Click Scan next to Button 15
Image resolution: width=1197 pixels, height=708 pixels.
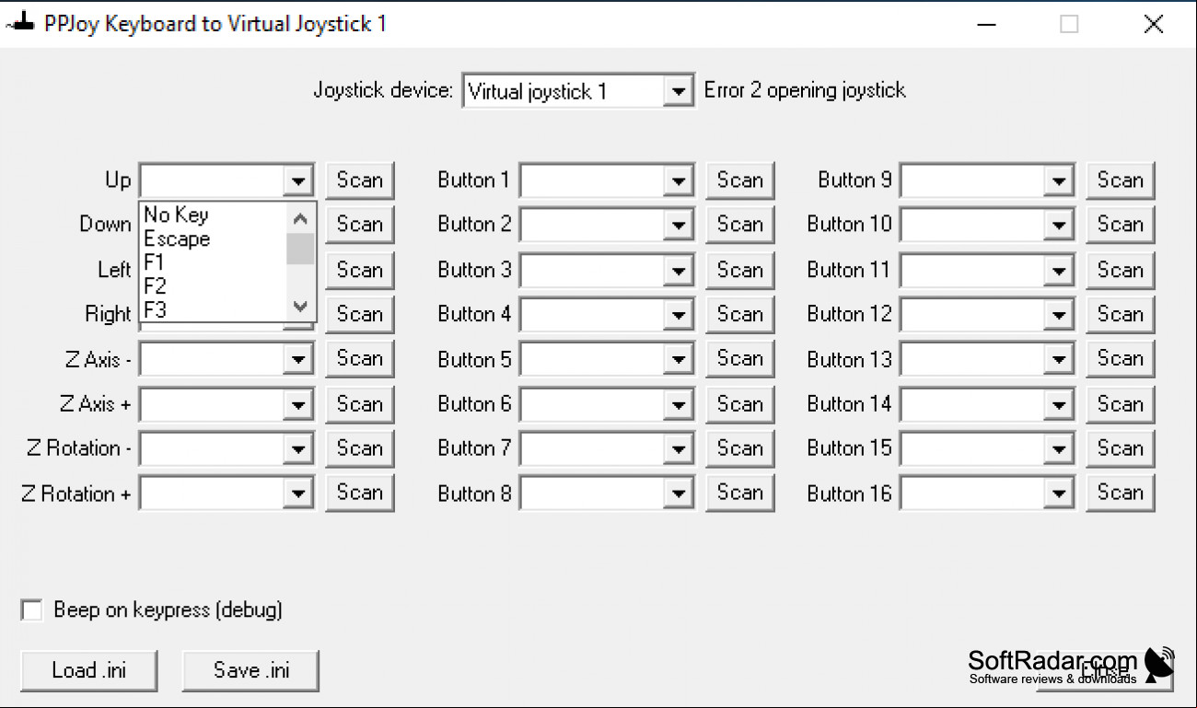click(x=1121, y=448)
